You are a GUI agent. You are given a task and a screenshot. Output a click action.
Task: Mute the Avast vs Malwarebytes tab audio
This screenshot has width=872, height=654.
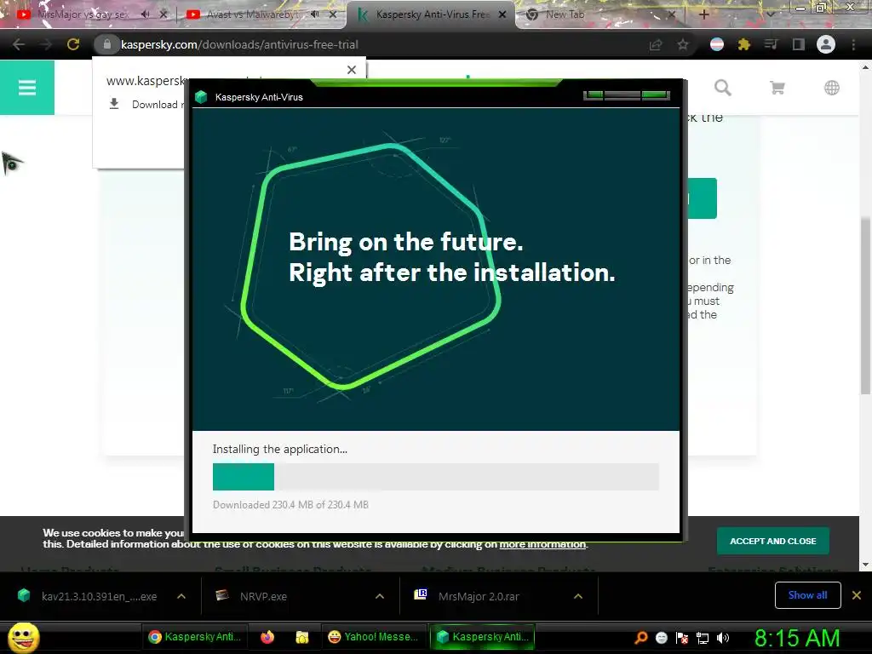pos(315,14)
